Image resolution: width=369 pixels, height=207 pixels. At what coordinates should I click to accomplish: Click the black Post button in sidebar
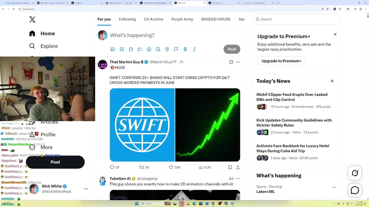(55, 162)
